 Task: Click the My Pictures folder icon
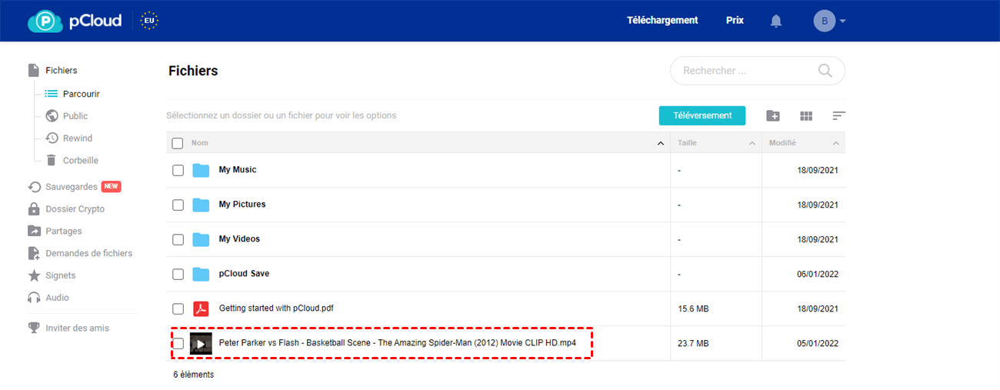201,205
